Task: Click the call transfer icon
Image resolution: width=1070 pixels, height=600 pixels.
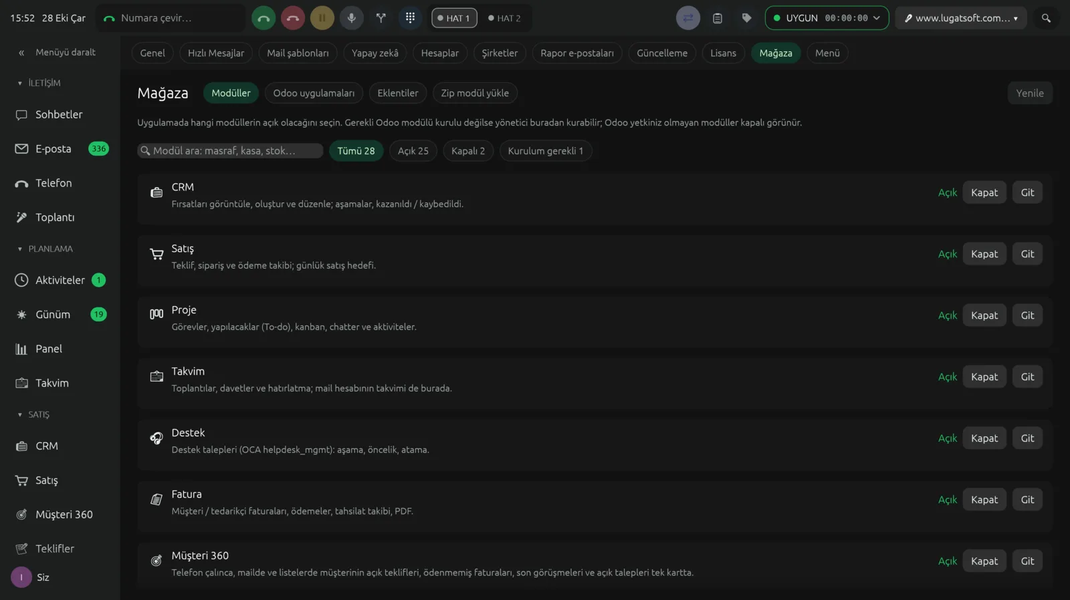Action: [381, 18]
